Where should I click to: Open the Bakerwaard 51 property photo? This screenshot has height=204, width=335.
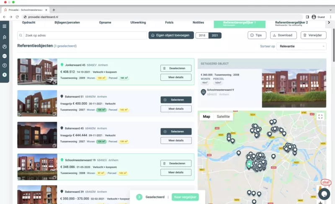(37, 103)
